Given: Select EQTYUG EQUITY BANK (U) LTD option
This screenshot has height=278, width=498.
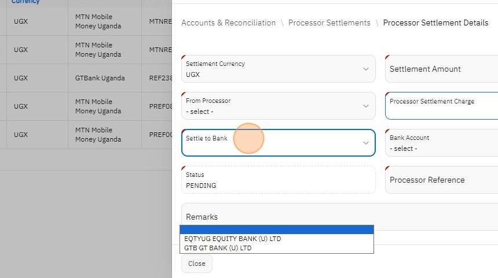Looking at the screenshot, I should coord(233,239).
